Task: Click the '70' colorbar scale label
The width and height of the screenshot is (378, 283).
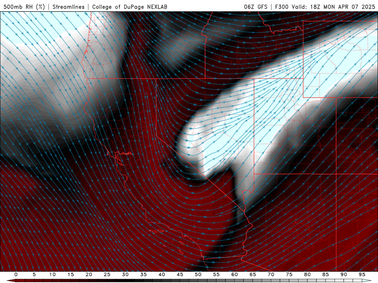Action: click(x=271, y=275)
